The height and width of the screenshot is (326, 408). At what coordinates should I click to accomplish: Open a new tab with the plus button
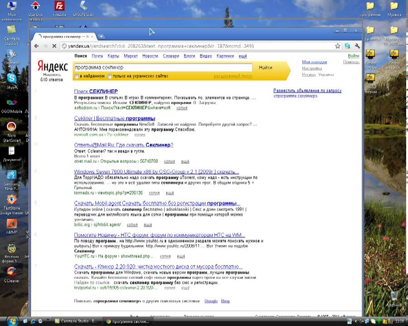coord(101,36)
